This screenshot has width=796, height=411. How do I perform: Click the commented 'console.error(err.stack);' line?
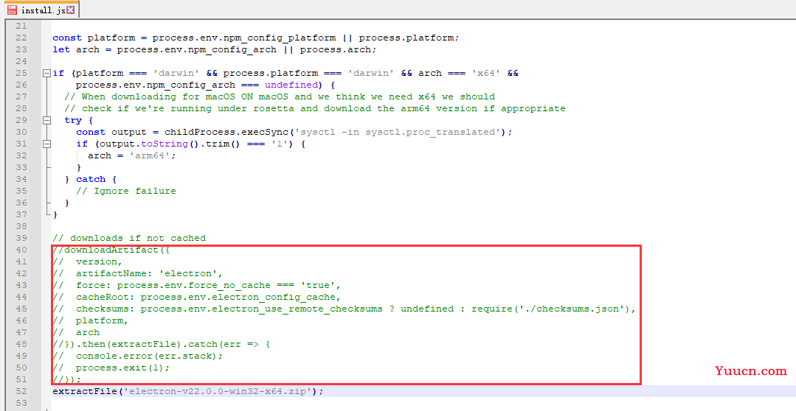tap(138, 356)
